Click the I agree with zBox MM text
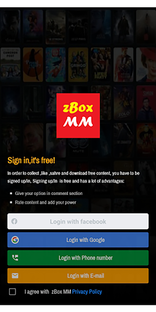Screen dimensions: 156x312 pos(48,292)
